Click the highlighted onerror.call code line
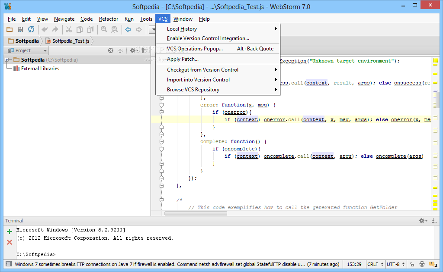This screenshot has width=443, height=272. [291, 119]
